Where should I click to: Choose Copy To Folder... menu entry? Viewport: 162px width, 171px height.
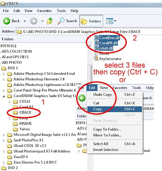114,130
